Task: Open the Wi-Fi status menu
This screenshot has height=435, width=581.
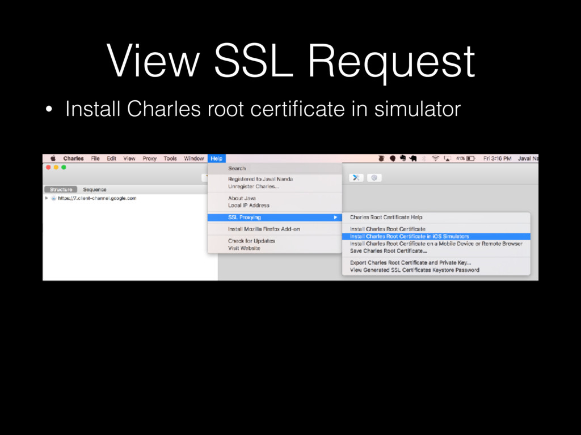Action: click(x=435, y=159)
